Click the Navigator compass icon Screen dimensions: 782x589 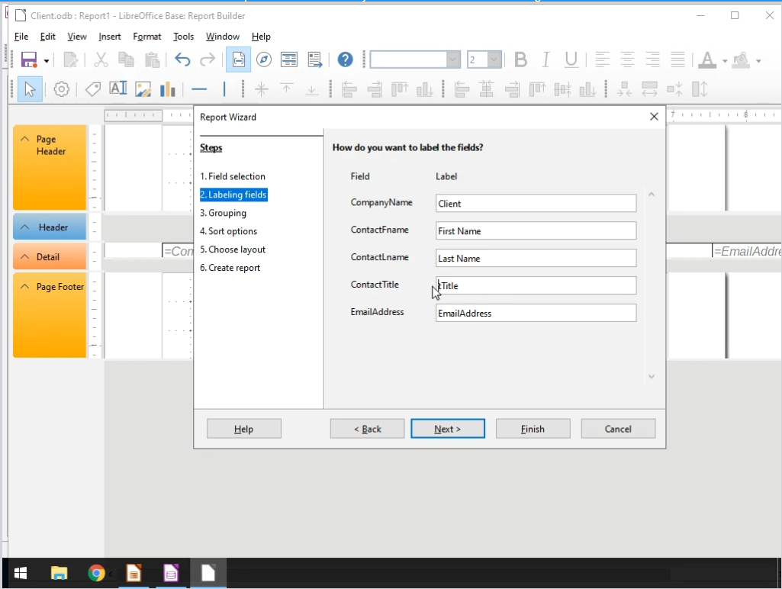coord(264,60)
